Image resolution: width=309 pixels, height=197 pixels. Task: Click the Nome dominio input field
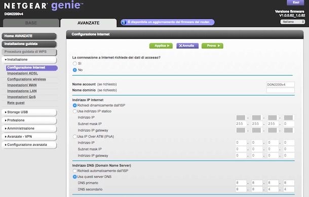tap(281, 90)
